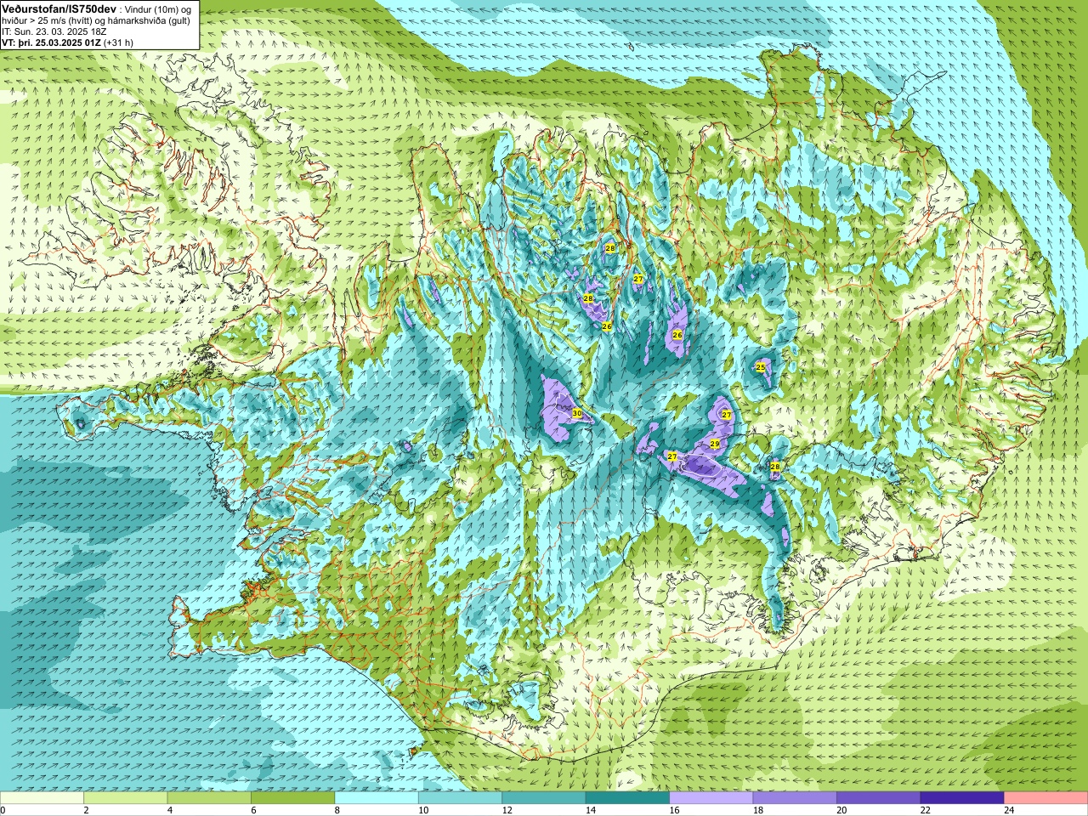Click the pink legend swatch above 24 m/s
This screenshot has width=1088, height=816.
(x=1045, y=798)
